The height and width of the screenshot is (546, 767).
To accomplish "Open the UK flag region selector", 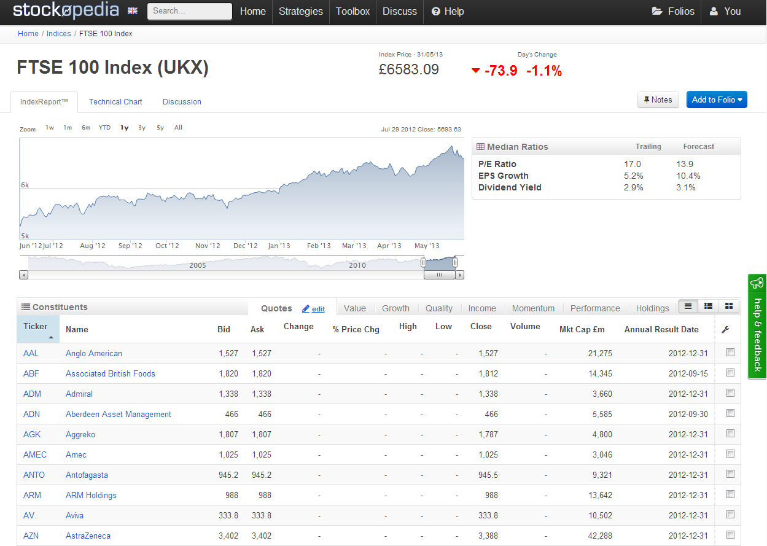I will 133,11.
